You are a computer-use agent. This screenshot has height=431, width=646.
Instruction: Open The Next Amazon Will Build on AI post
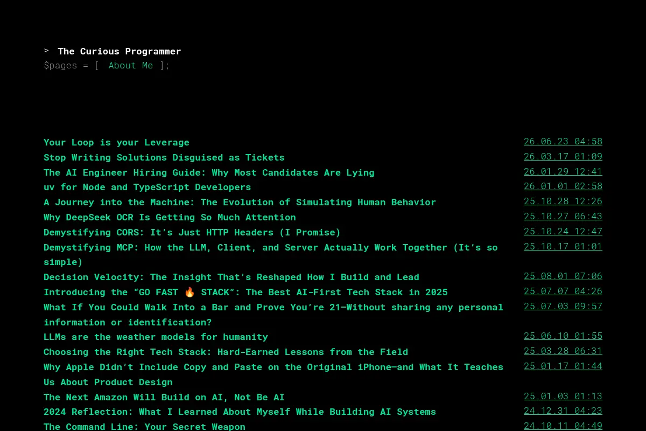[x=164, y=397]
